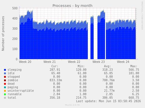The width and height of the screenshot is (145, 108).
Task: Select the 'paging' legend label
Action: 13,87
